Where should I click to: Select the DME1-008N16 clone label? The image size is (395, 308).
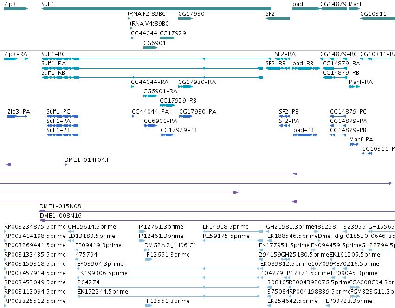click(61, 216)
